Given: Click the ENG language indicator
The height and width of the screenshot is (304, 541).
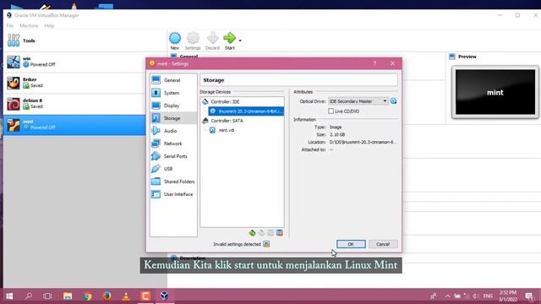Looking at the screenshot, I should (x=488, y=296).
